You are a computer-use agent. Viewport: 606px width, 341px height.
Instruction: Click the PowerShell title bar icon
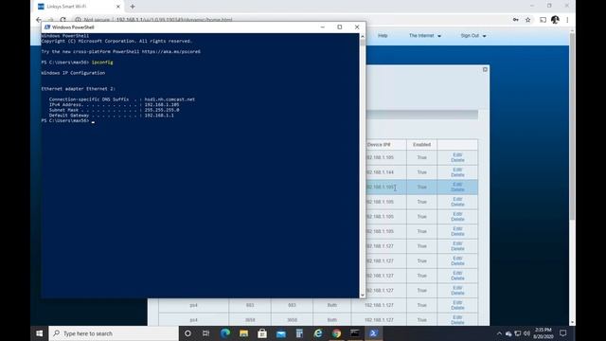click(x=47, y=27)
